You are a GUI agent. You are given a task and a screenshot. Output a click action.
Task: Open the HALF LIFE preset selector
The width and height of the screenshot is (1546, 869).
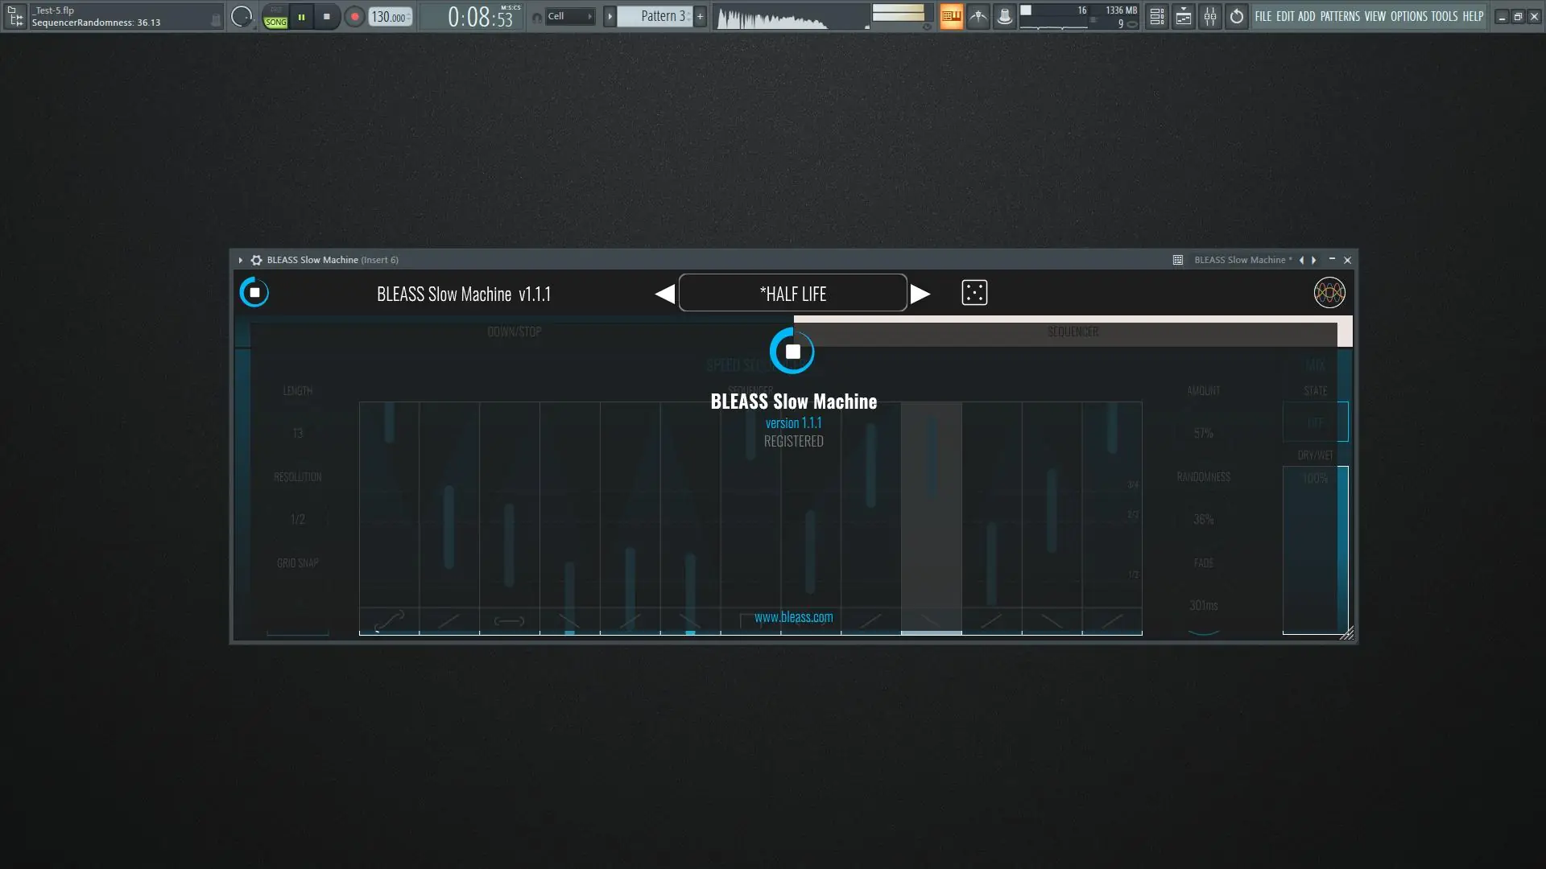tap(792, 294)
